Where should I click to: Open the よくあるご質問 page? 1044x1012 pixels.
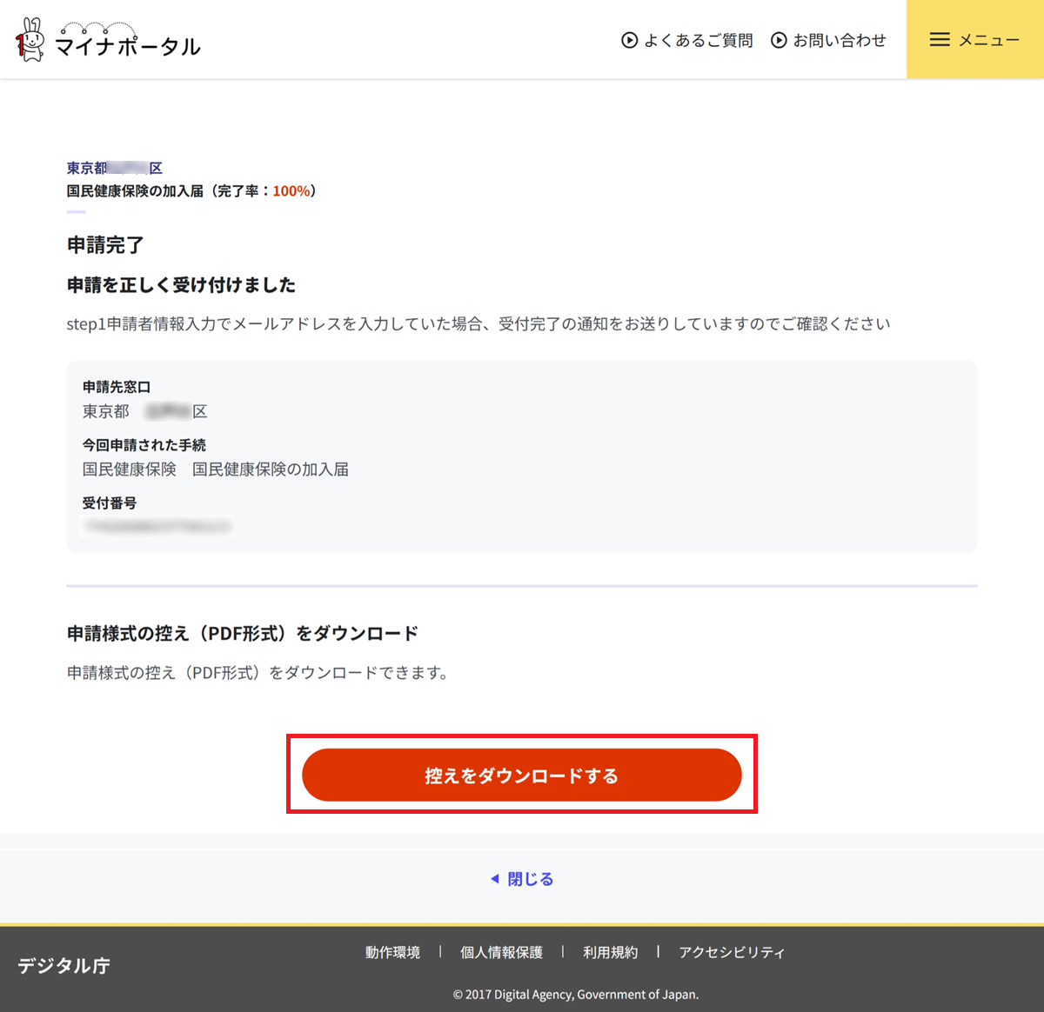point(698,40)
